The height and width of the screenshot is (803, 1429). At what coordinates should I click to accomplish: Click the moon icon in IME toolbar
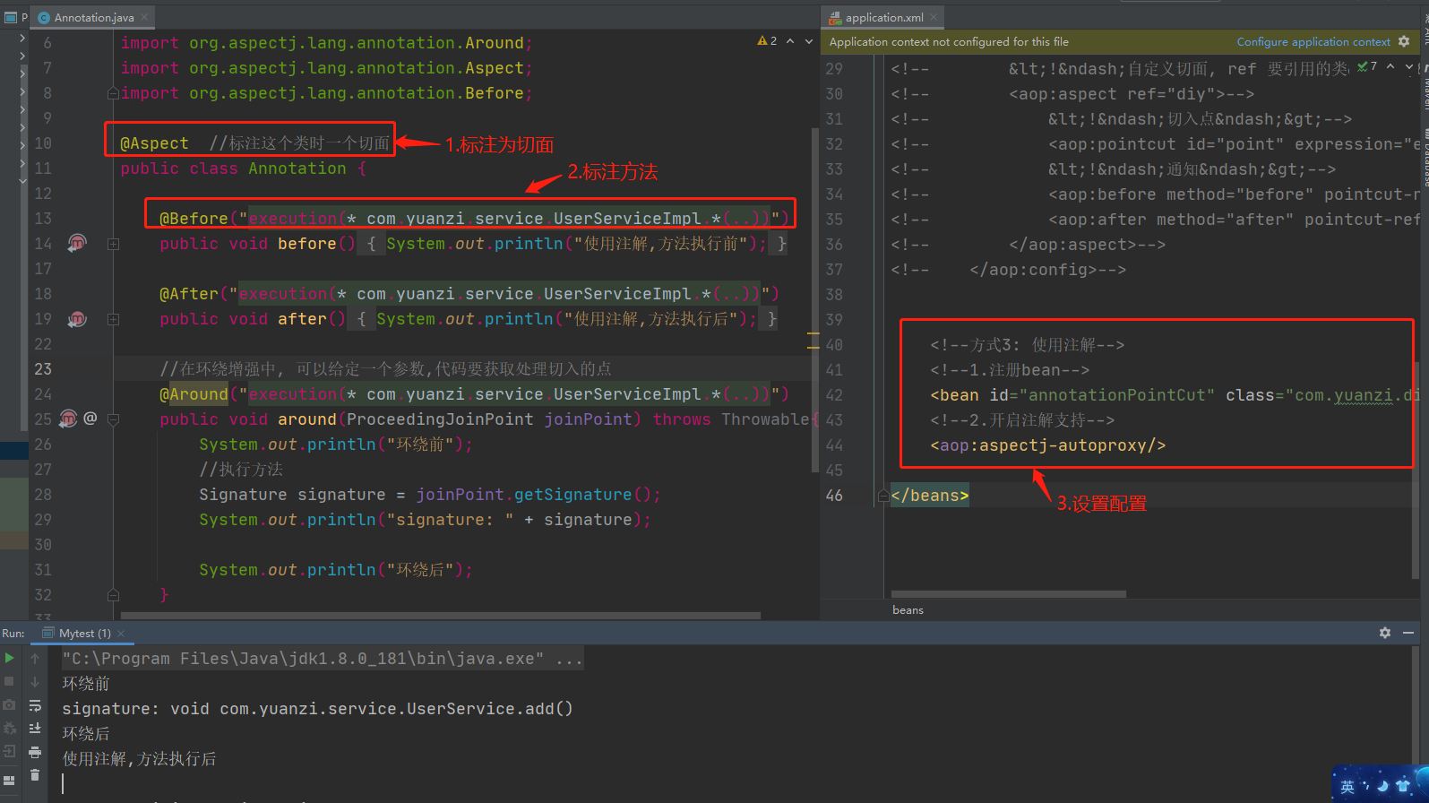(x=1382, y=786)
